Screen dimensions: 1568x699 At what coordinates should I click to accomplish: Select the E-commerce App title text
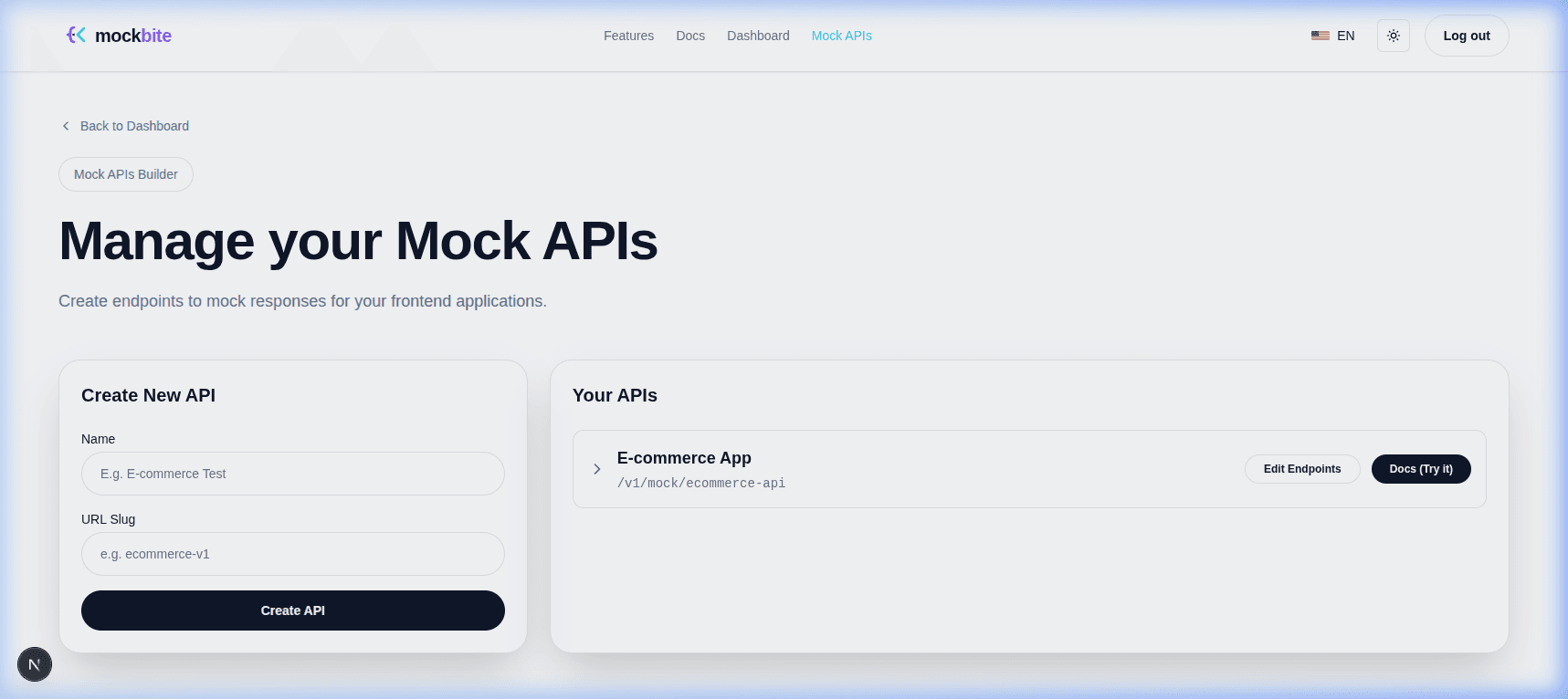(684, 458)
